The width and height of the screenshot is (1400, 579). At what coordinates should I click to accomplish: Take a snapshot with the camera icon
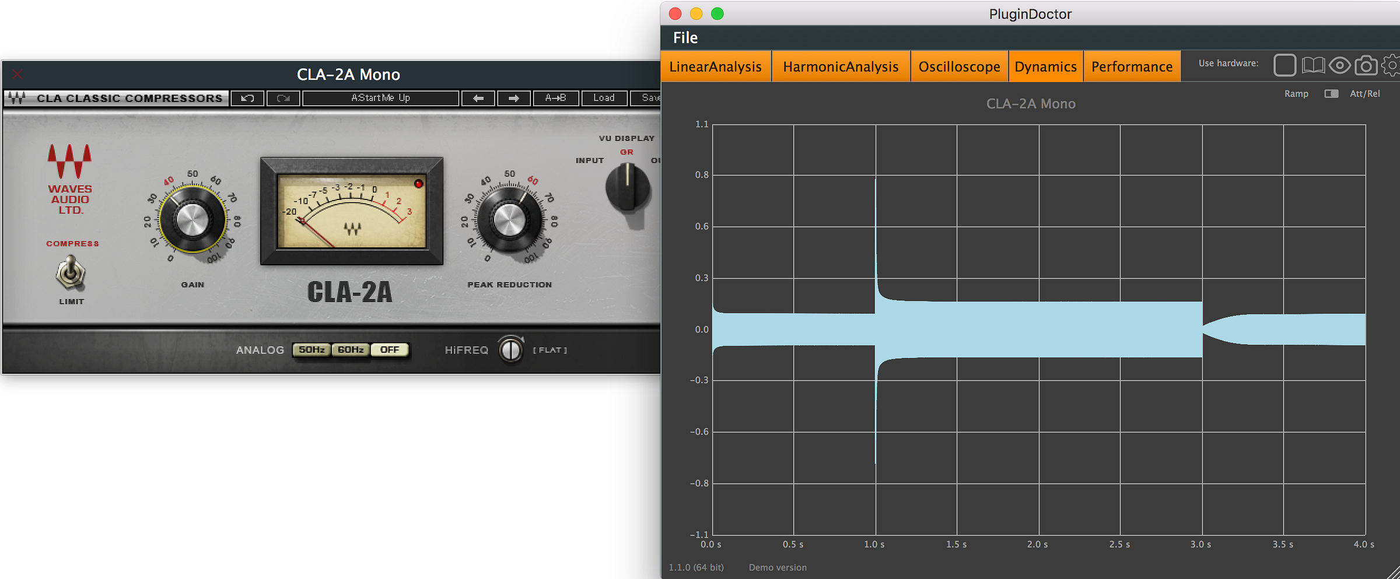click(x=1366, y=65)
